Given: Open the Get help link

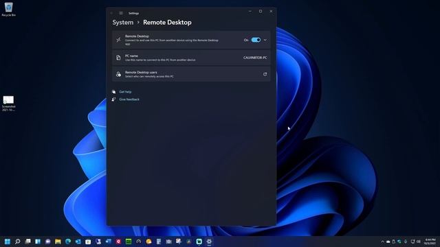Looking at the screenshot, I should click(125, 92).
